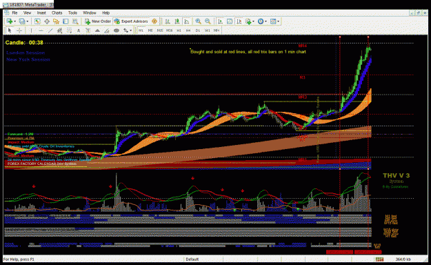This screenshot has width=431, height=265.
Task: Expand the Indicators dropdown arrow
Action: pyautogui.click(x=253, y=21)
